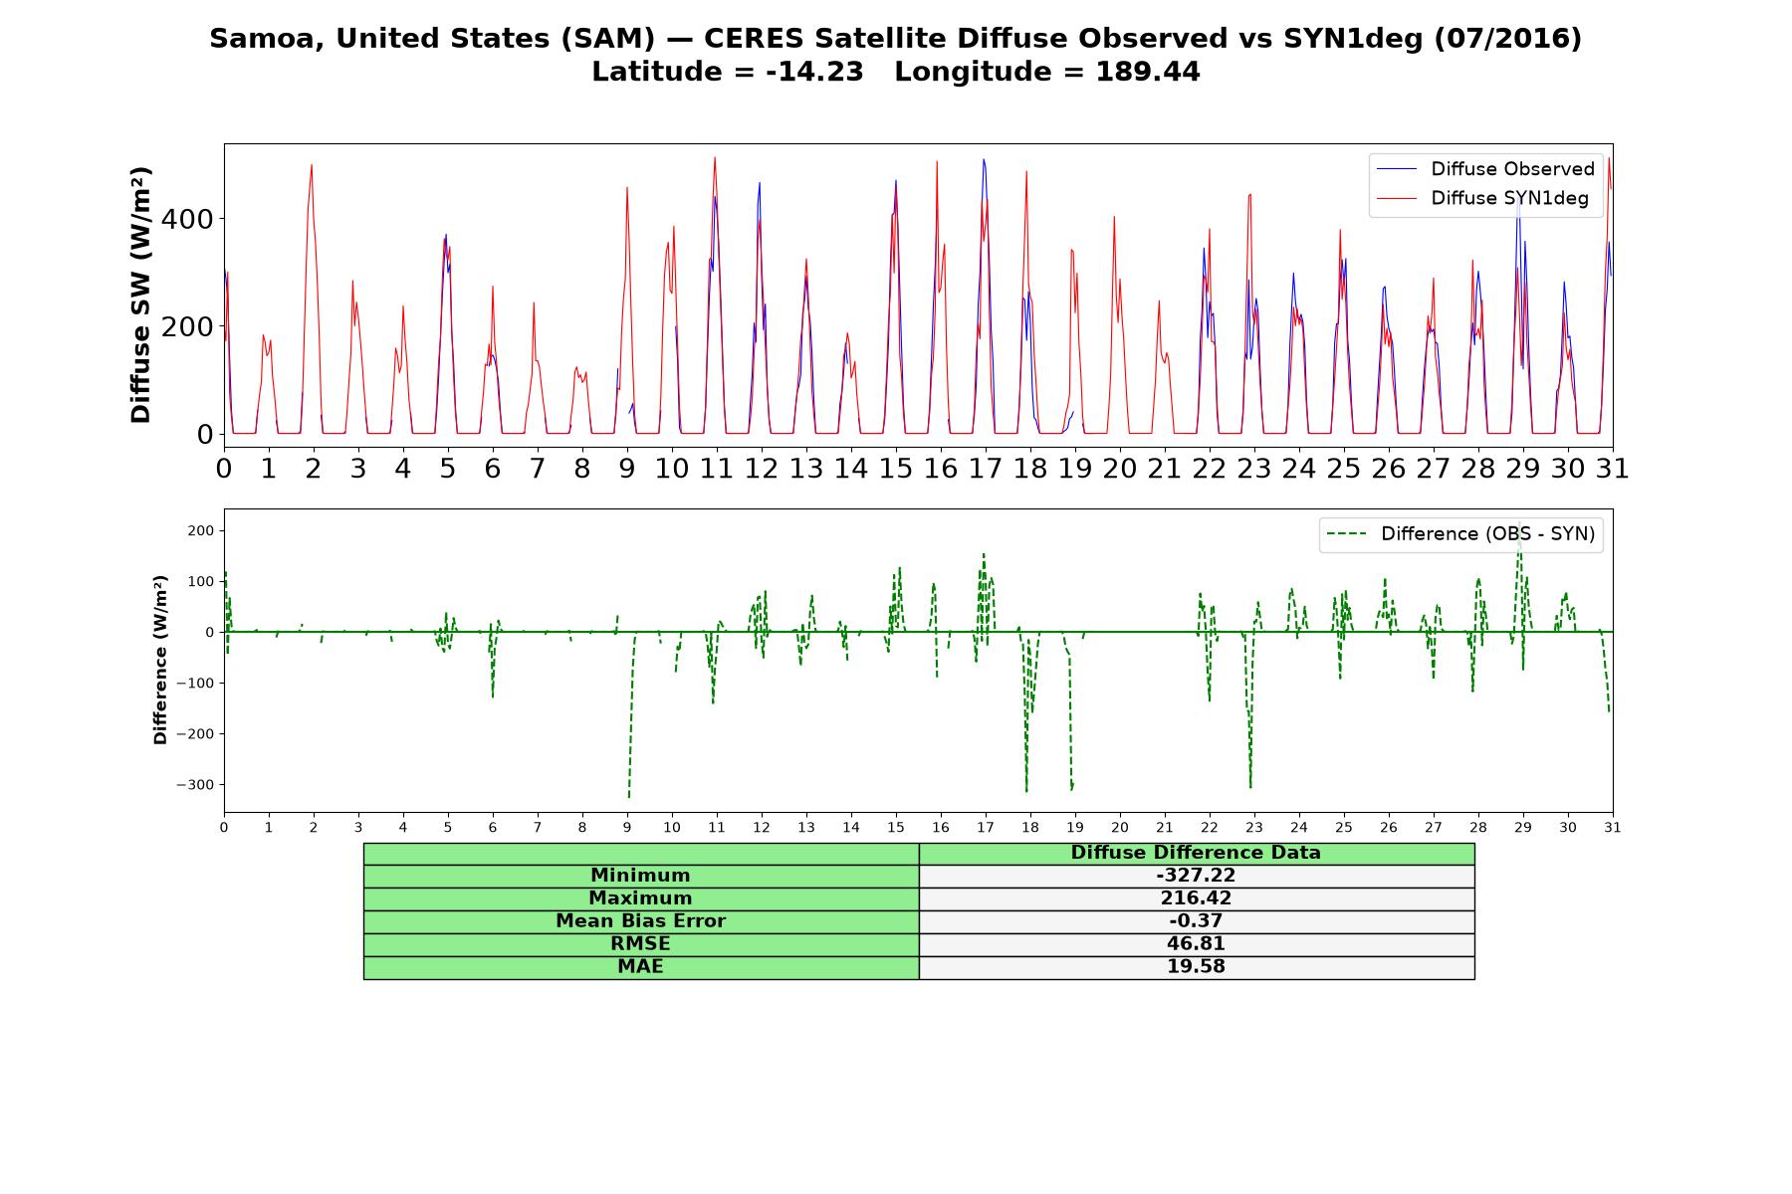Select the Difference (OBS - SYN) legend label
The height and width of the screenshot is (1194, 1792).
coord(1487,534)
